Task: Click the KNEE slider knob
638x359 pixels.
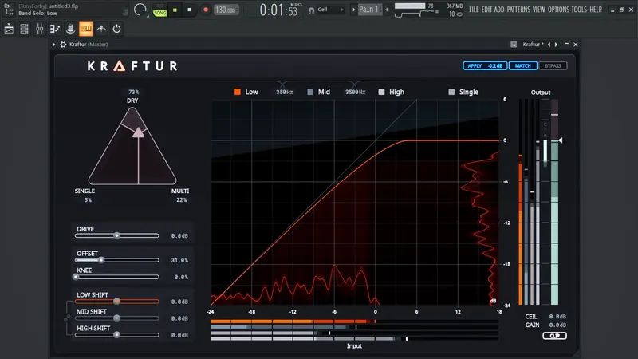Action: (75, 277)
